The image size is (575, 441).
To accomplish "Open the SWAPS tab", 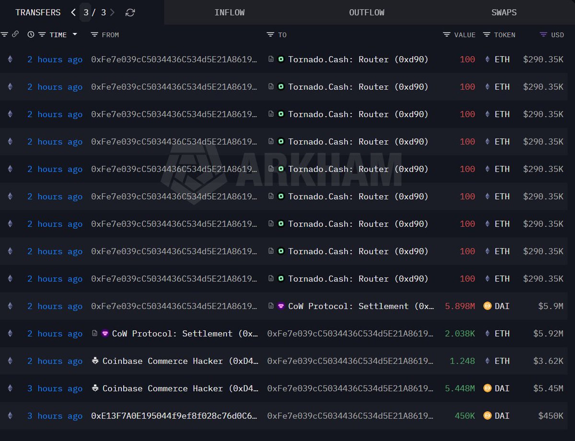I will pyautogui.click(x=504, y=12).
